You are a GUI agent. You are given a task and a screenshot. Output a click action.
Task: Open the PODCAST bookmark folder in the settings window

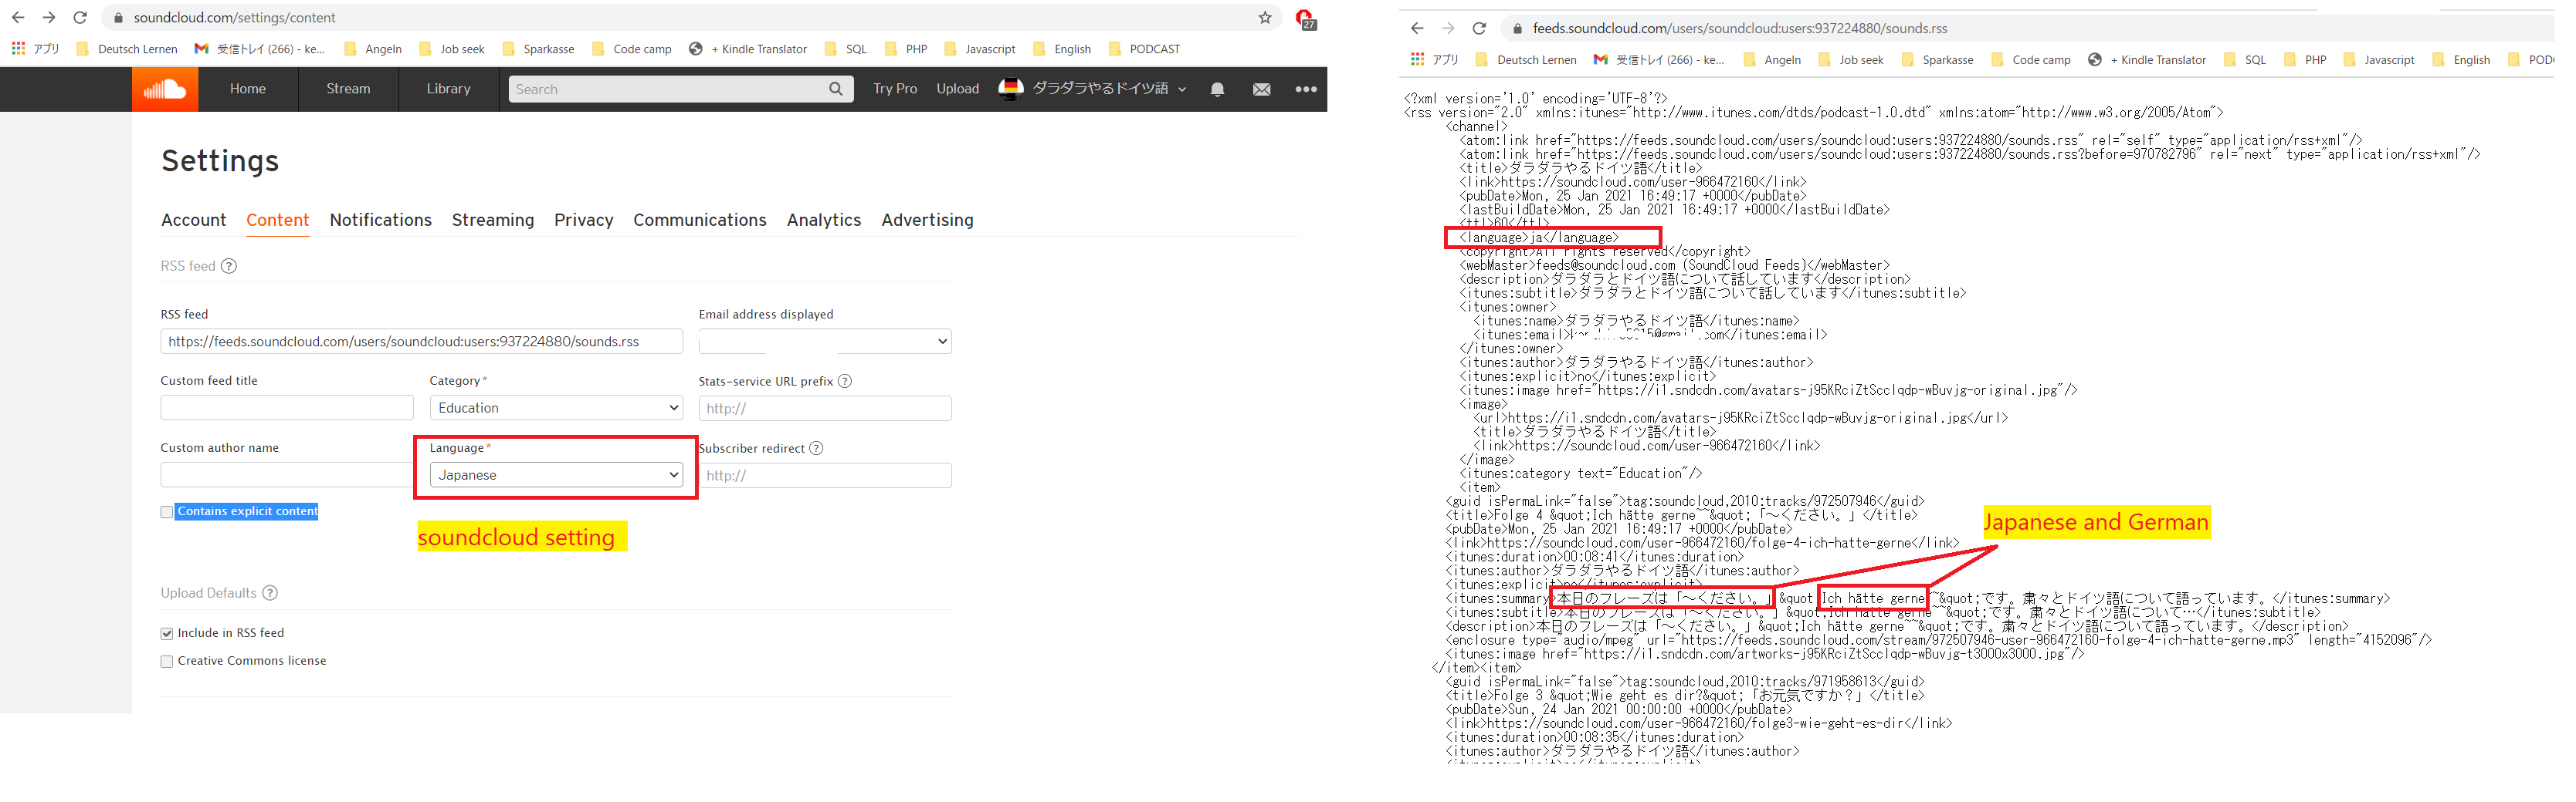(x=1145, y=49)
